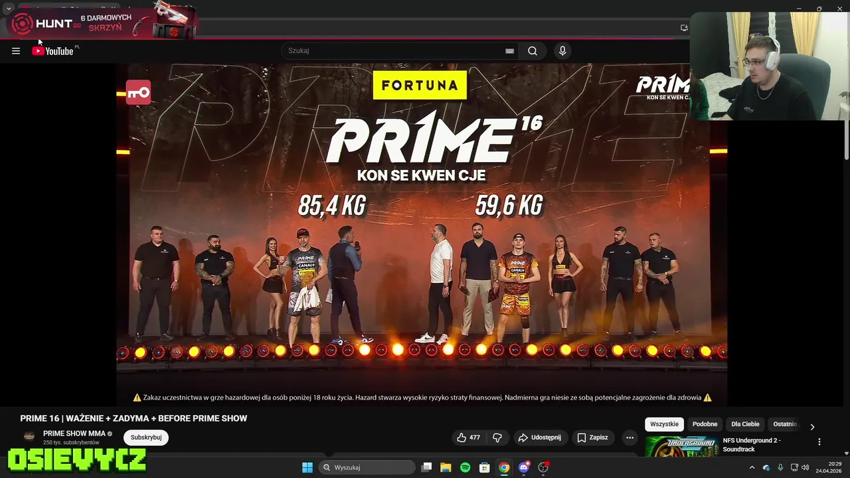
Task: Dislike the video with thumbs down
Action: click(x=497, y=438)
